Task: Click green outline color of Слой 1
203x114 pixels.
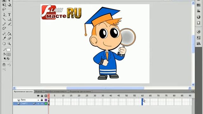Action: (x=46, y=104)
